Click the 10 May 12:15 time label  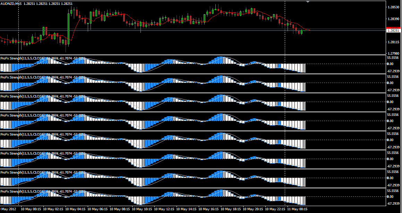[x=164, y=209]
